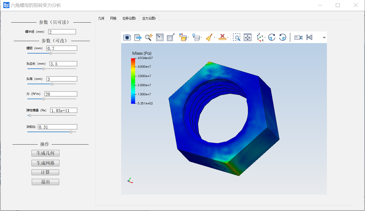This screenshot has width=365, height=211.
Task: Open dropdown arrow beside XYZ axes icon
Action: point(265,38)
